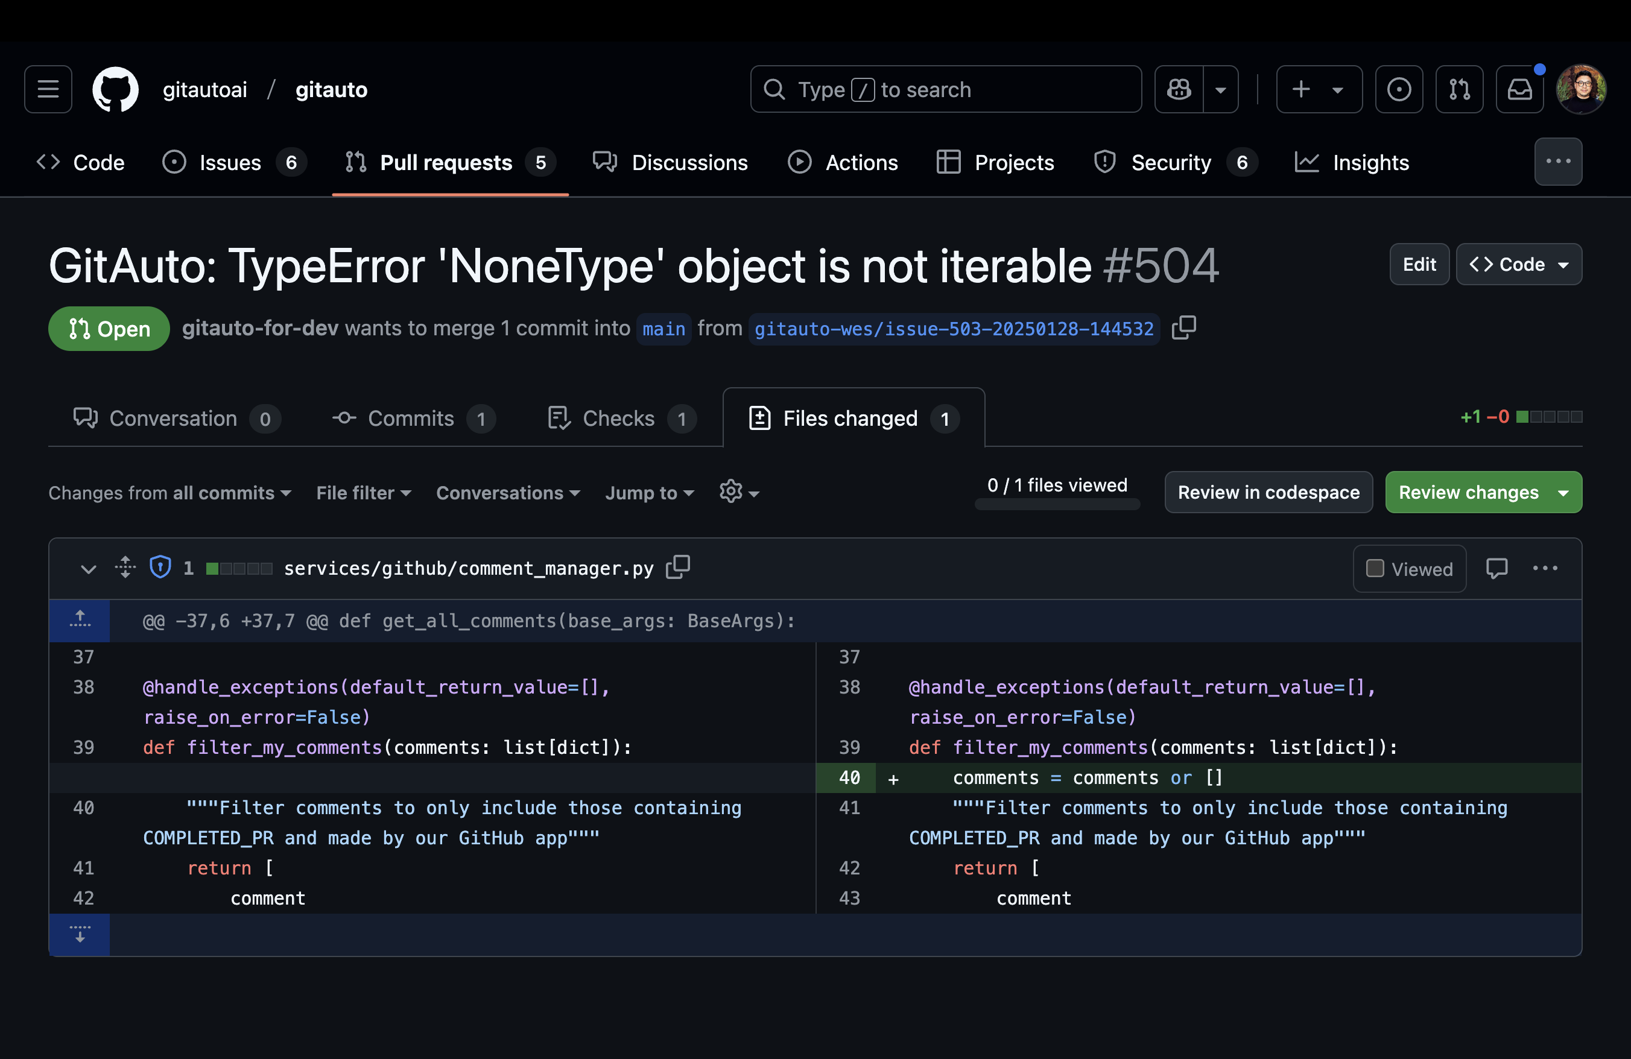Click the +1 −0 diffstat squares
The width and height of the screenshot is (1631, 1059).
pos(1549,417)
